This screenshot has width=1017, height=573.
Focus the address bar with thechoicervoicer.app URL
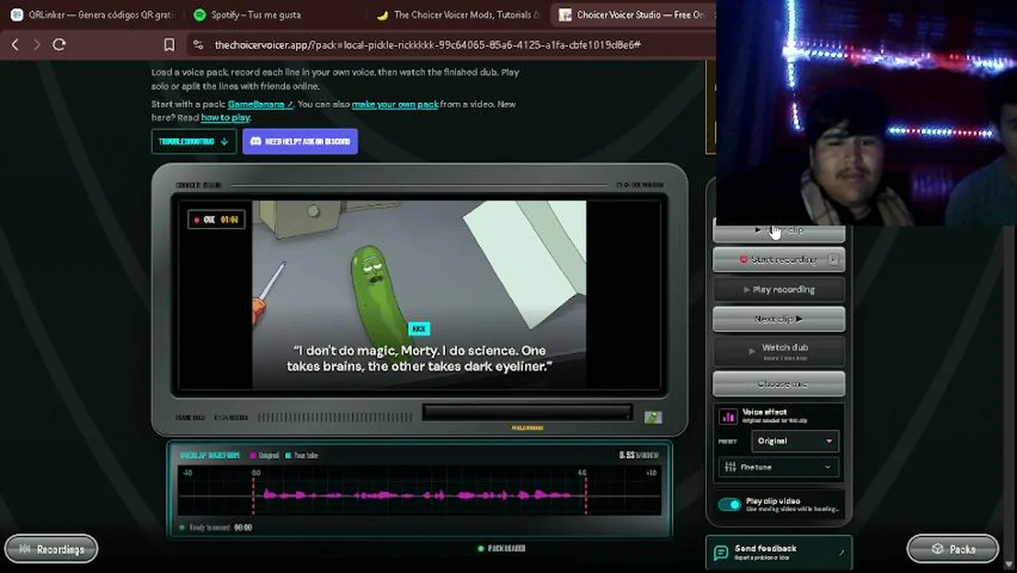(x=427, y=45)
